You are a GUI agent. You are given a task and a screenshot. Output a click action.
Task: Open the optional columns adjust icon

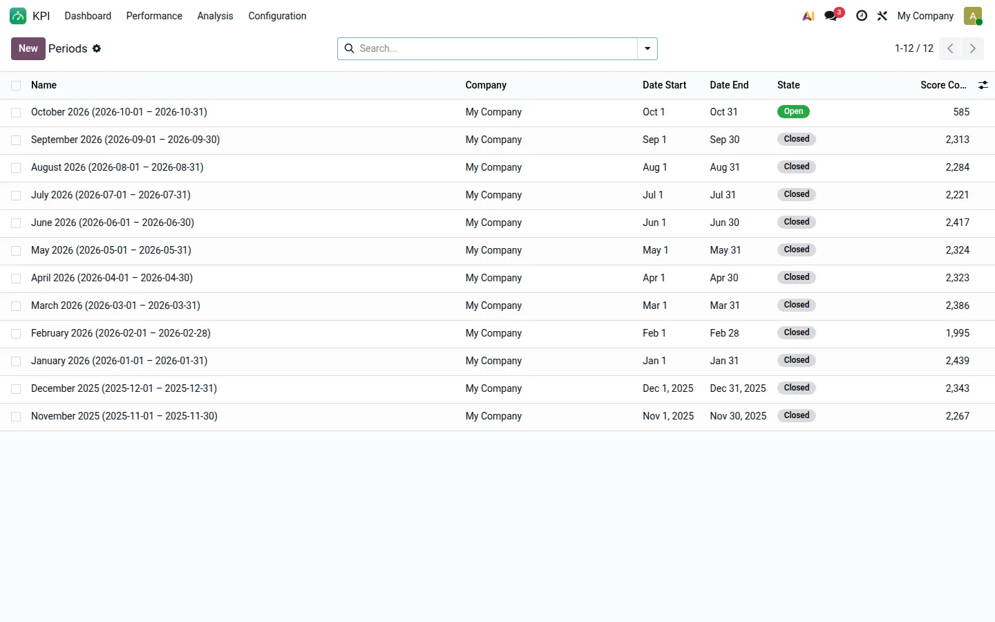tap(983, 85)
